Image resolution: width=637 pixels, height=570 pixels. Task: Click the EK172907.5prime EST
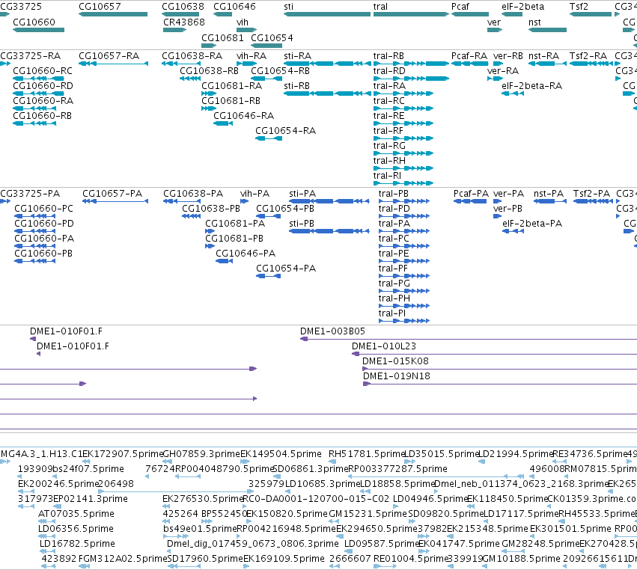[86, 462]
